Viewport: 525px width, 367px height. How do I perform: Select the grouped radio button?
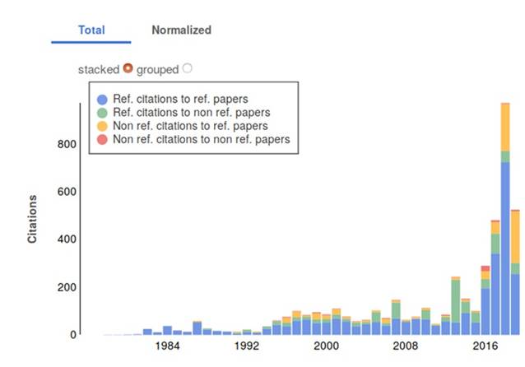tap(187, 68)
